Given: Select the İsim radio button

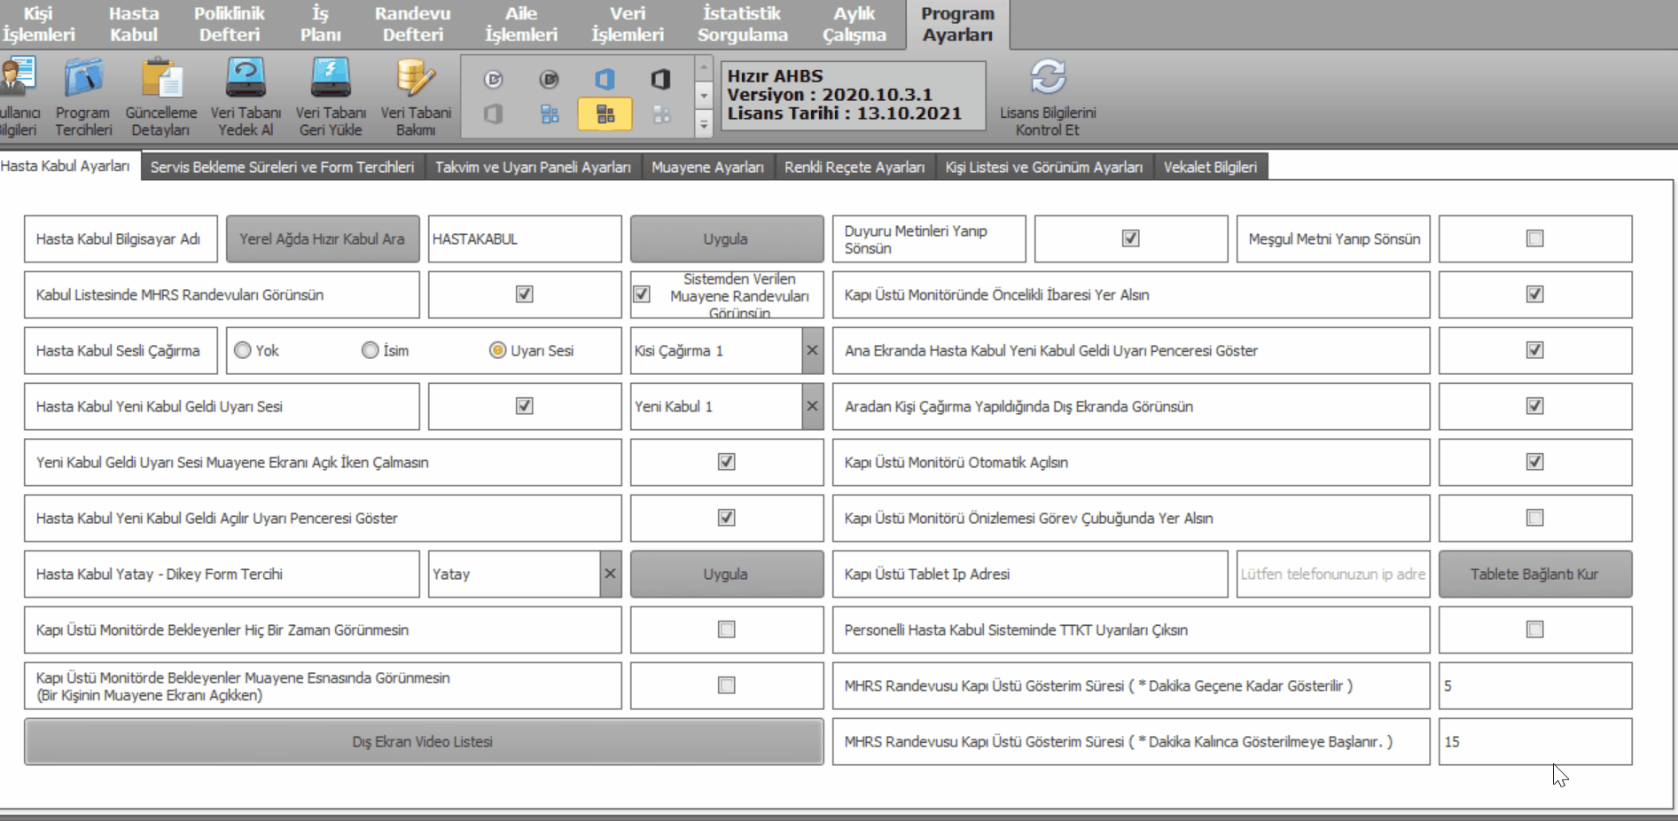Looking at the screenshot, I should (x=371, y=351).
